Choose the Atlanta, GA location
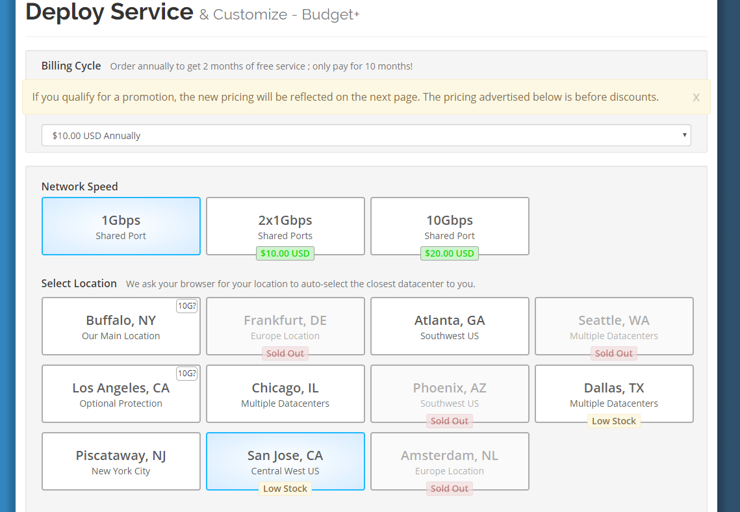This screenshot has width=740, height=512. pos(450,326)
